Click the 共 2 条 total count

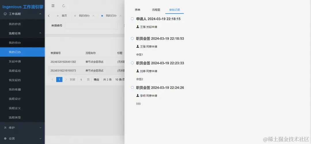107,80
